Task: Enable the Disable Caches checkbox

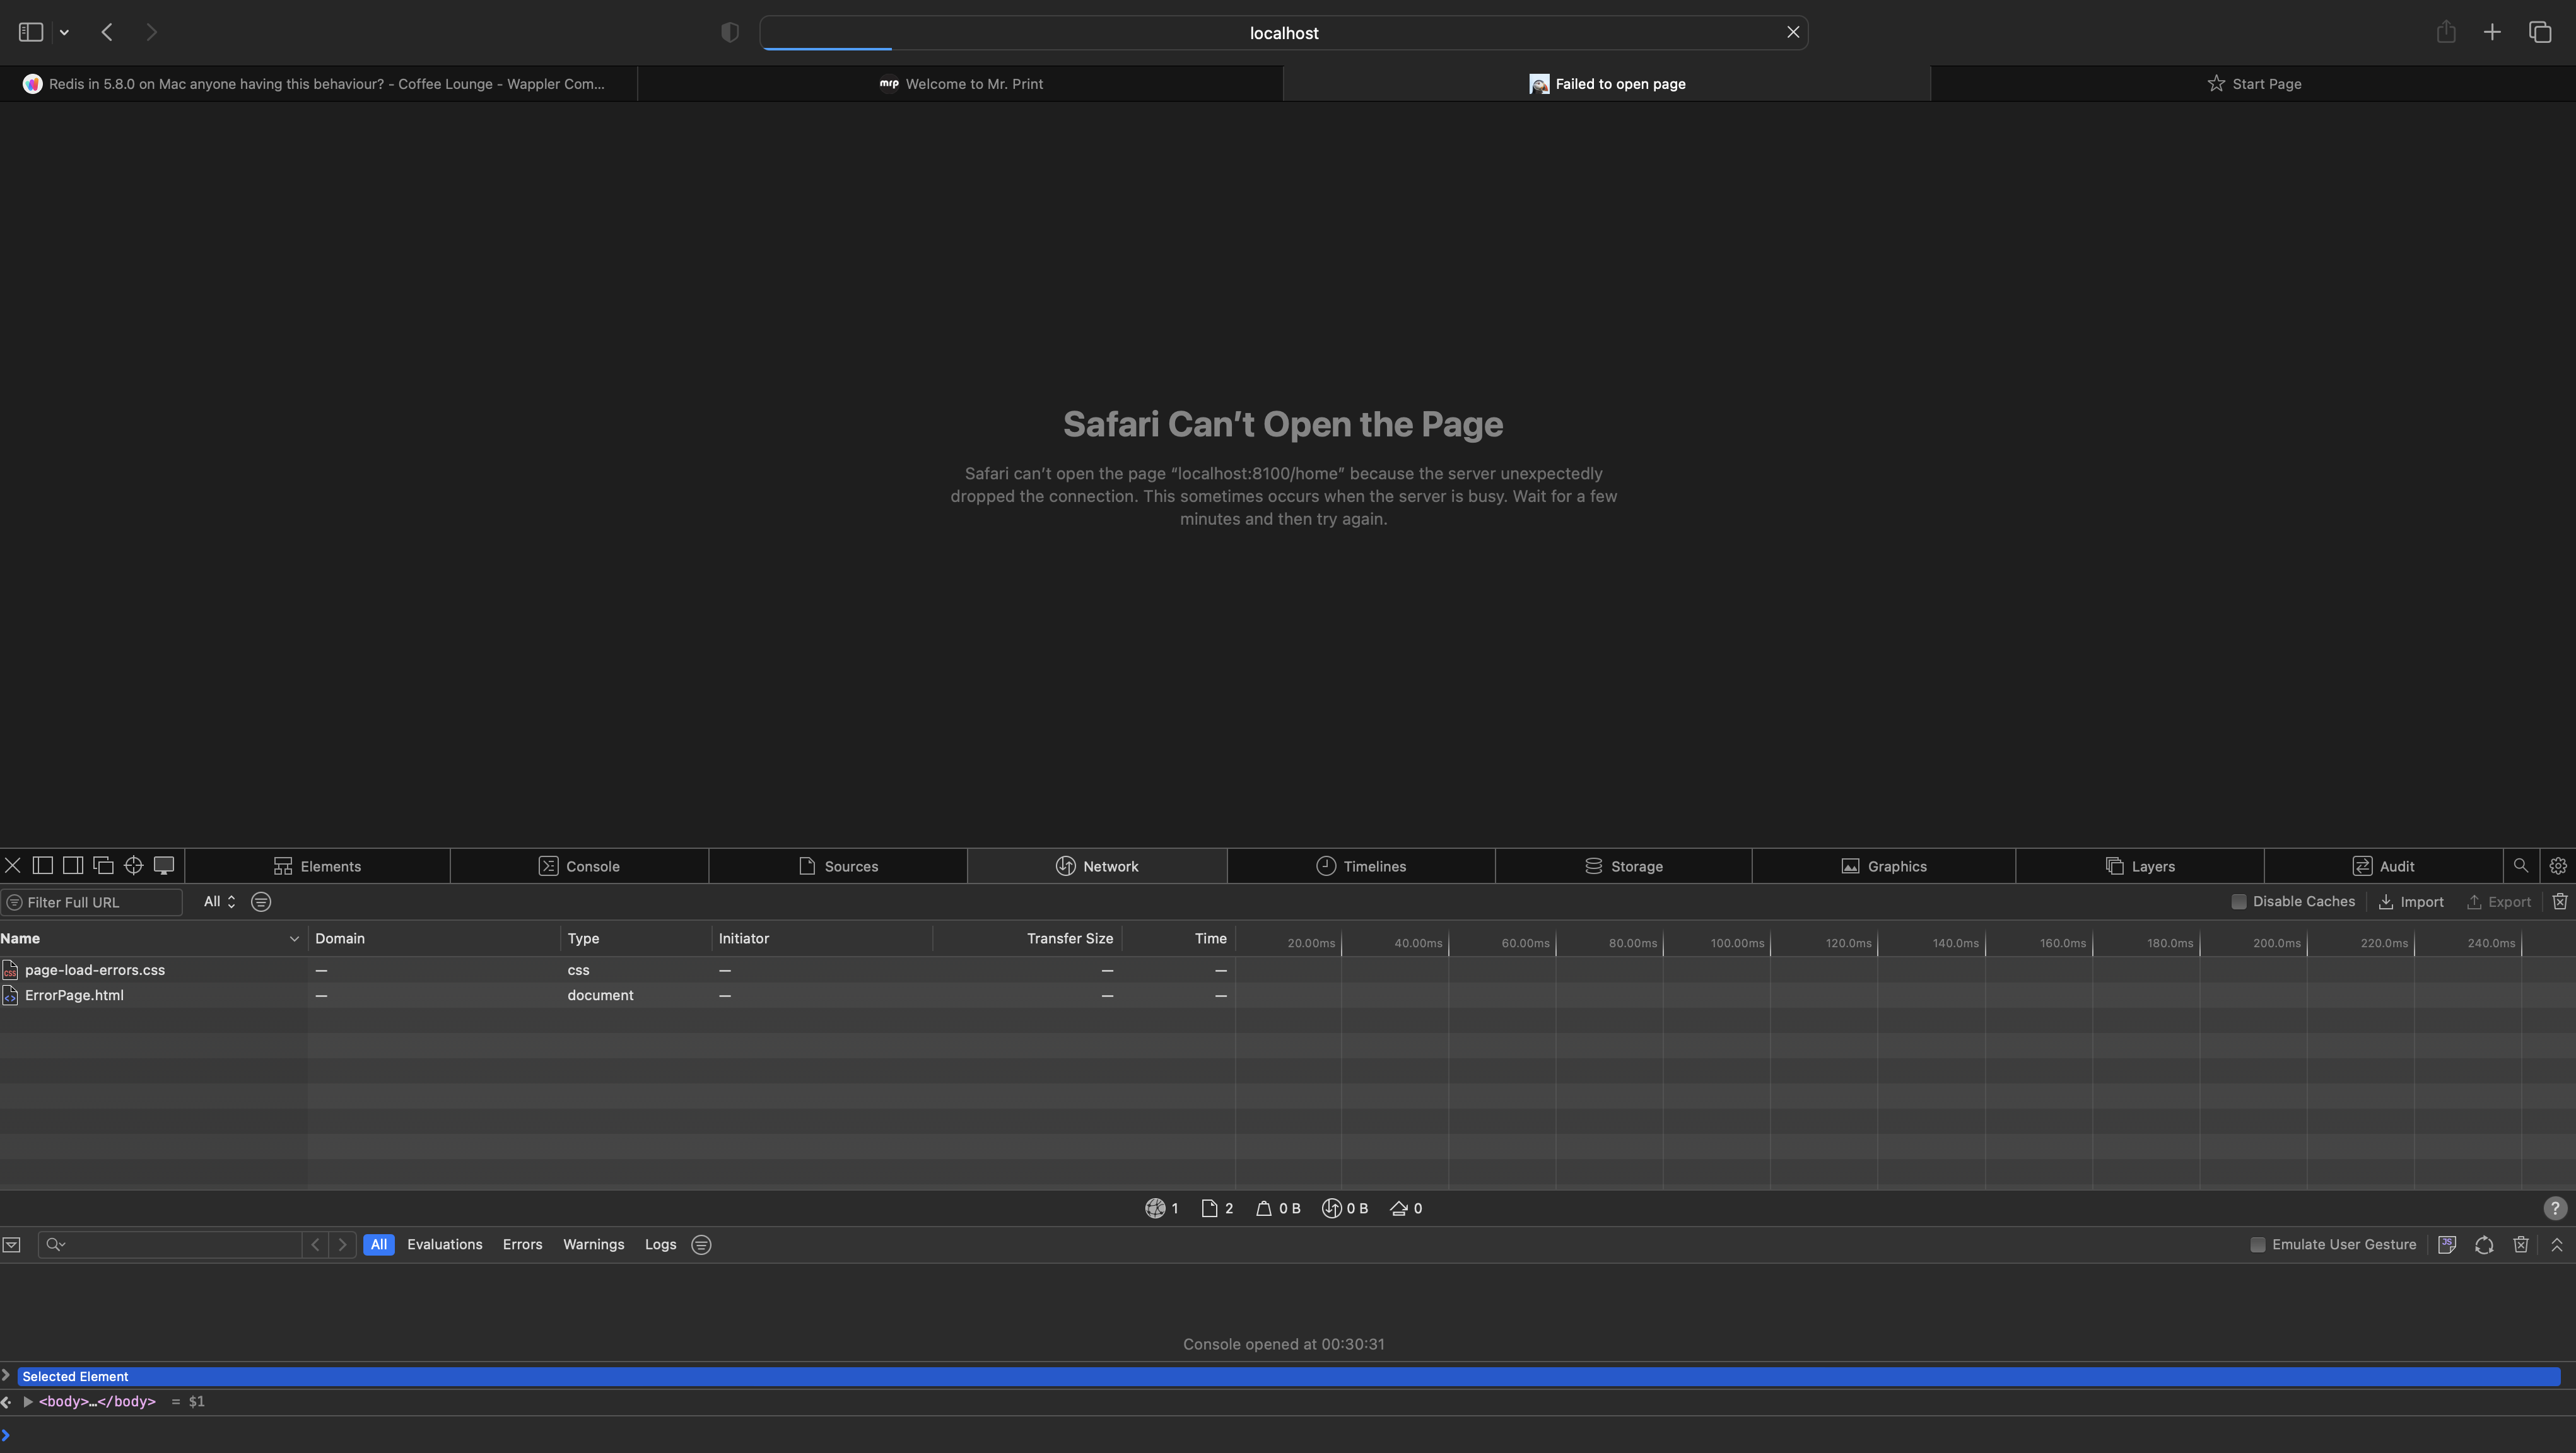Action: click(2239, 902)
